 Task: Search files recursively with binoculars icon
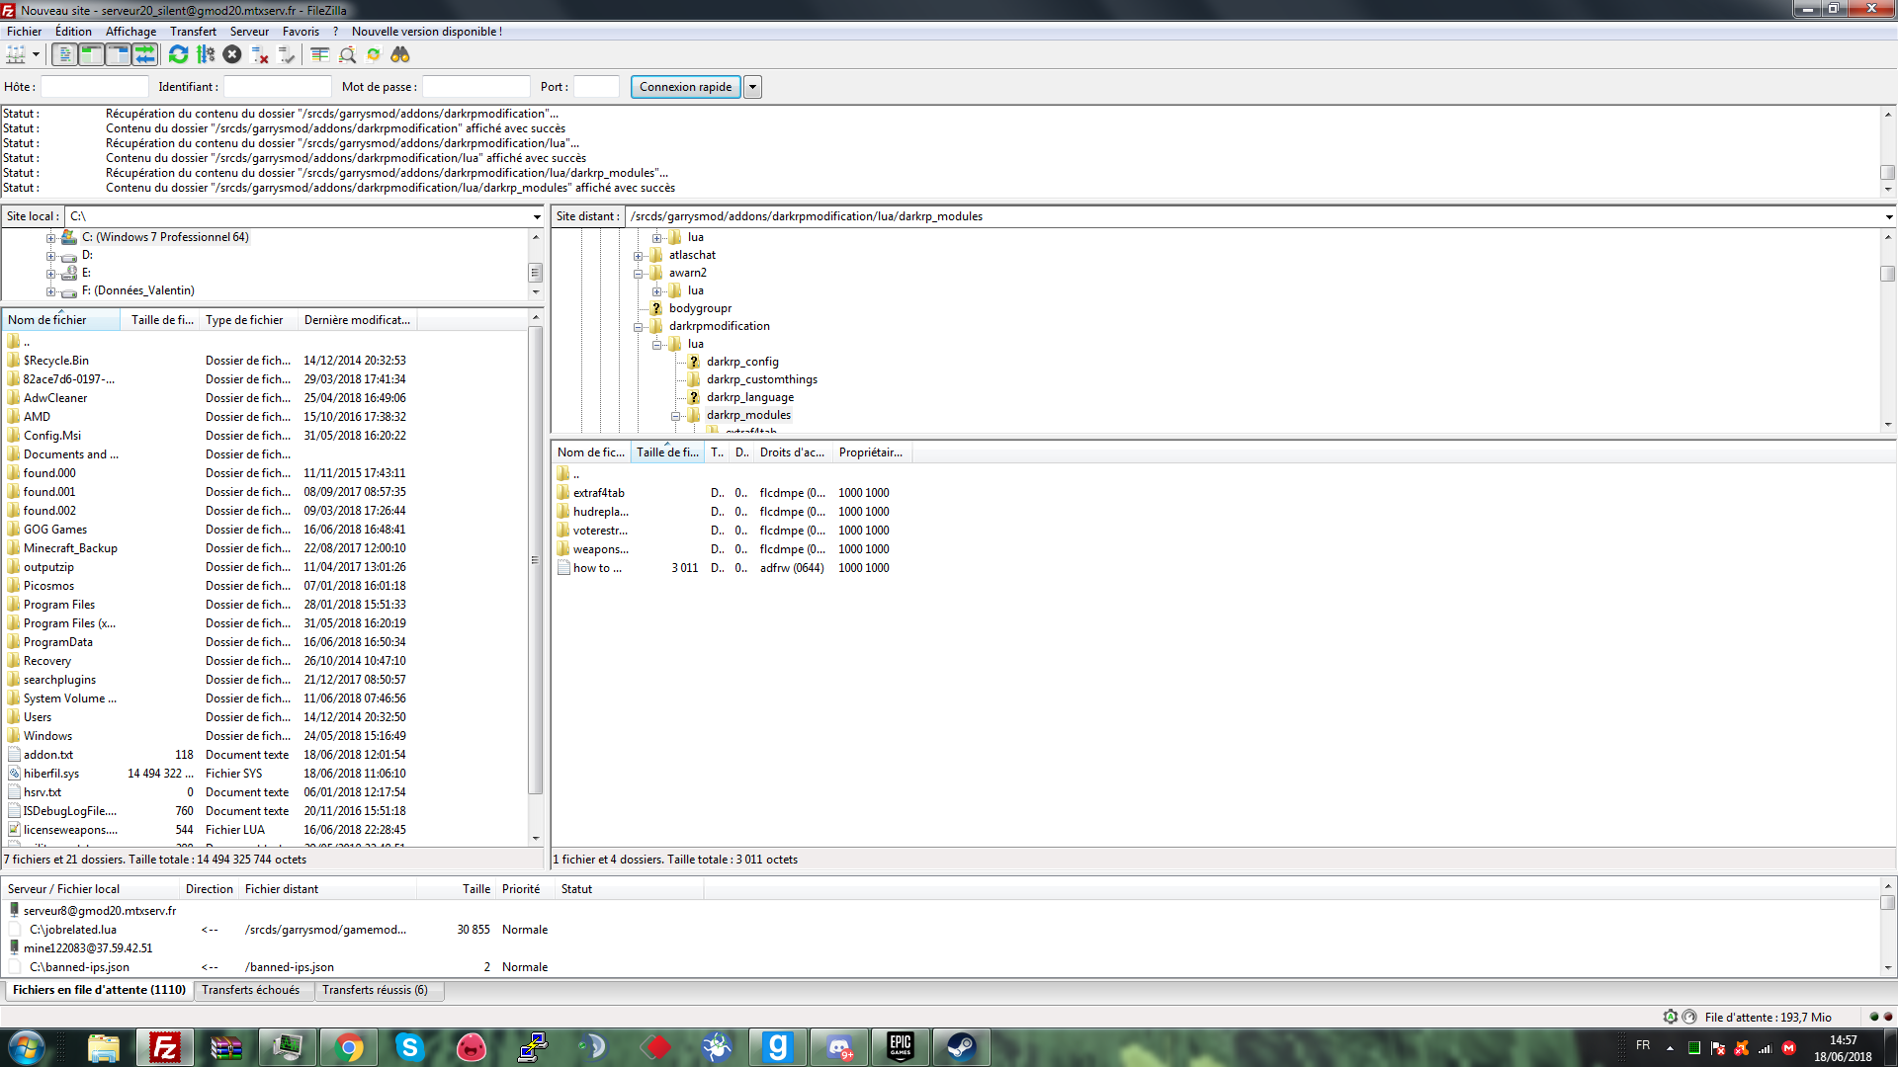tap(400, 55)
